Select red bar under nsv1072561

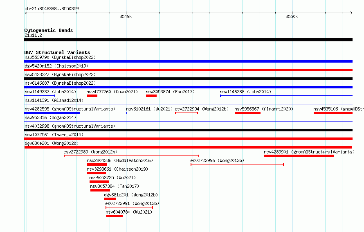[188, 139]
